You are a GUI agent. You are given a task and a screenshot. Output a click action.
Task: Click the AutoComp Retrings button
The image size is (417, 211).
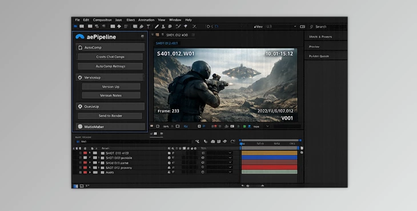point(110,66)
